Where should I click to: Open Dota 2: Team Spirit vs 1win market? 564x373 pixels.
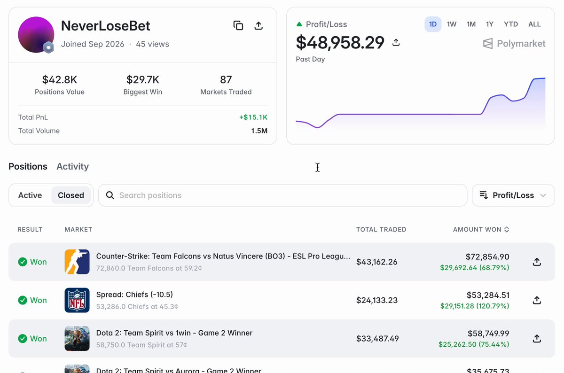174,333
